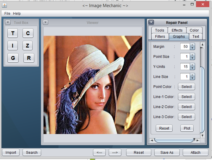Switch to the Text tab
This screenshot has height=160, width=212.
point(196,37)
